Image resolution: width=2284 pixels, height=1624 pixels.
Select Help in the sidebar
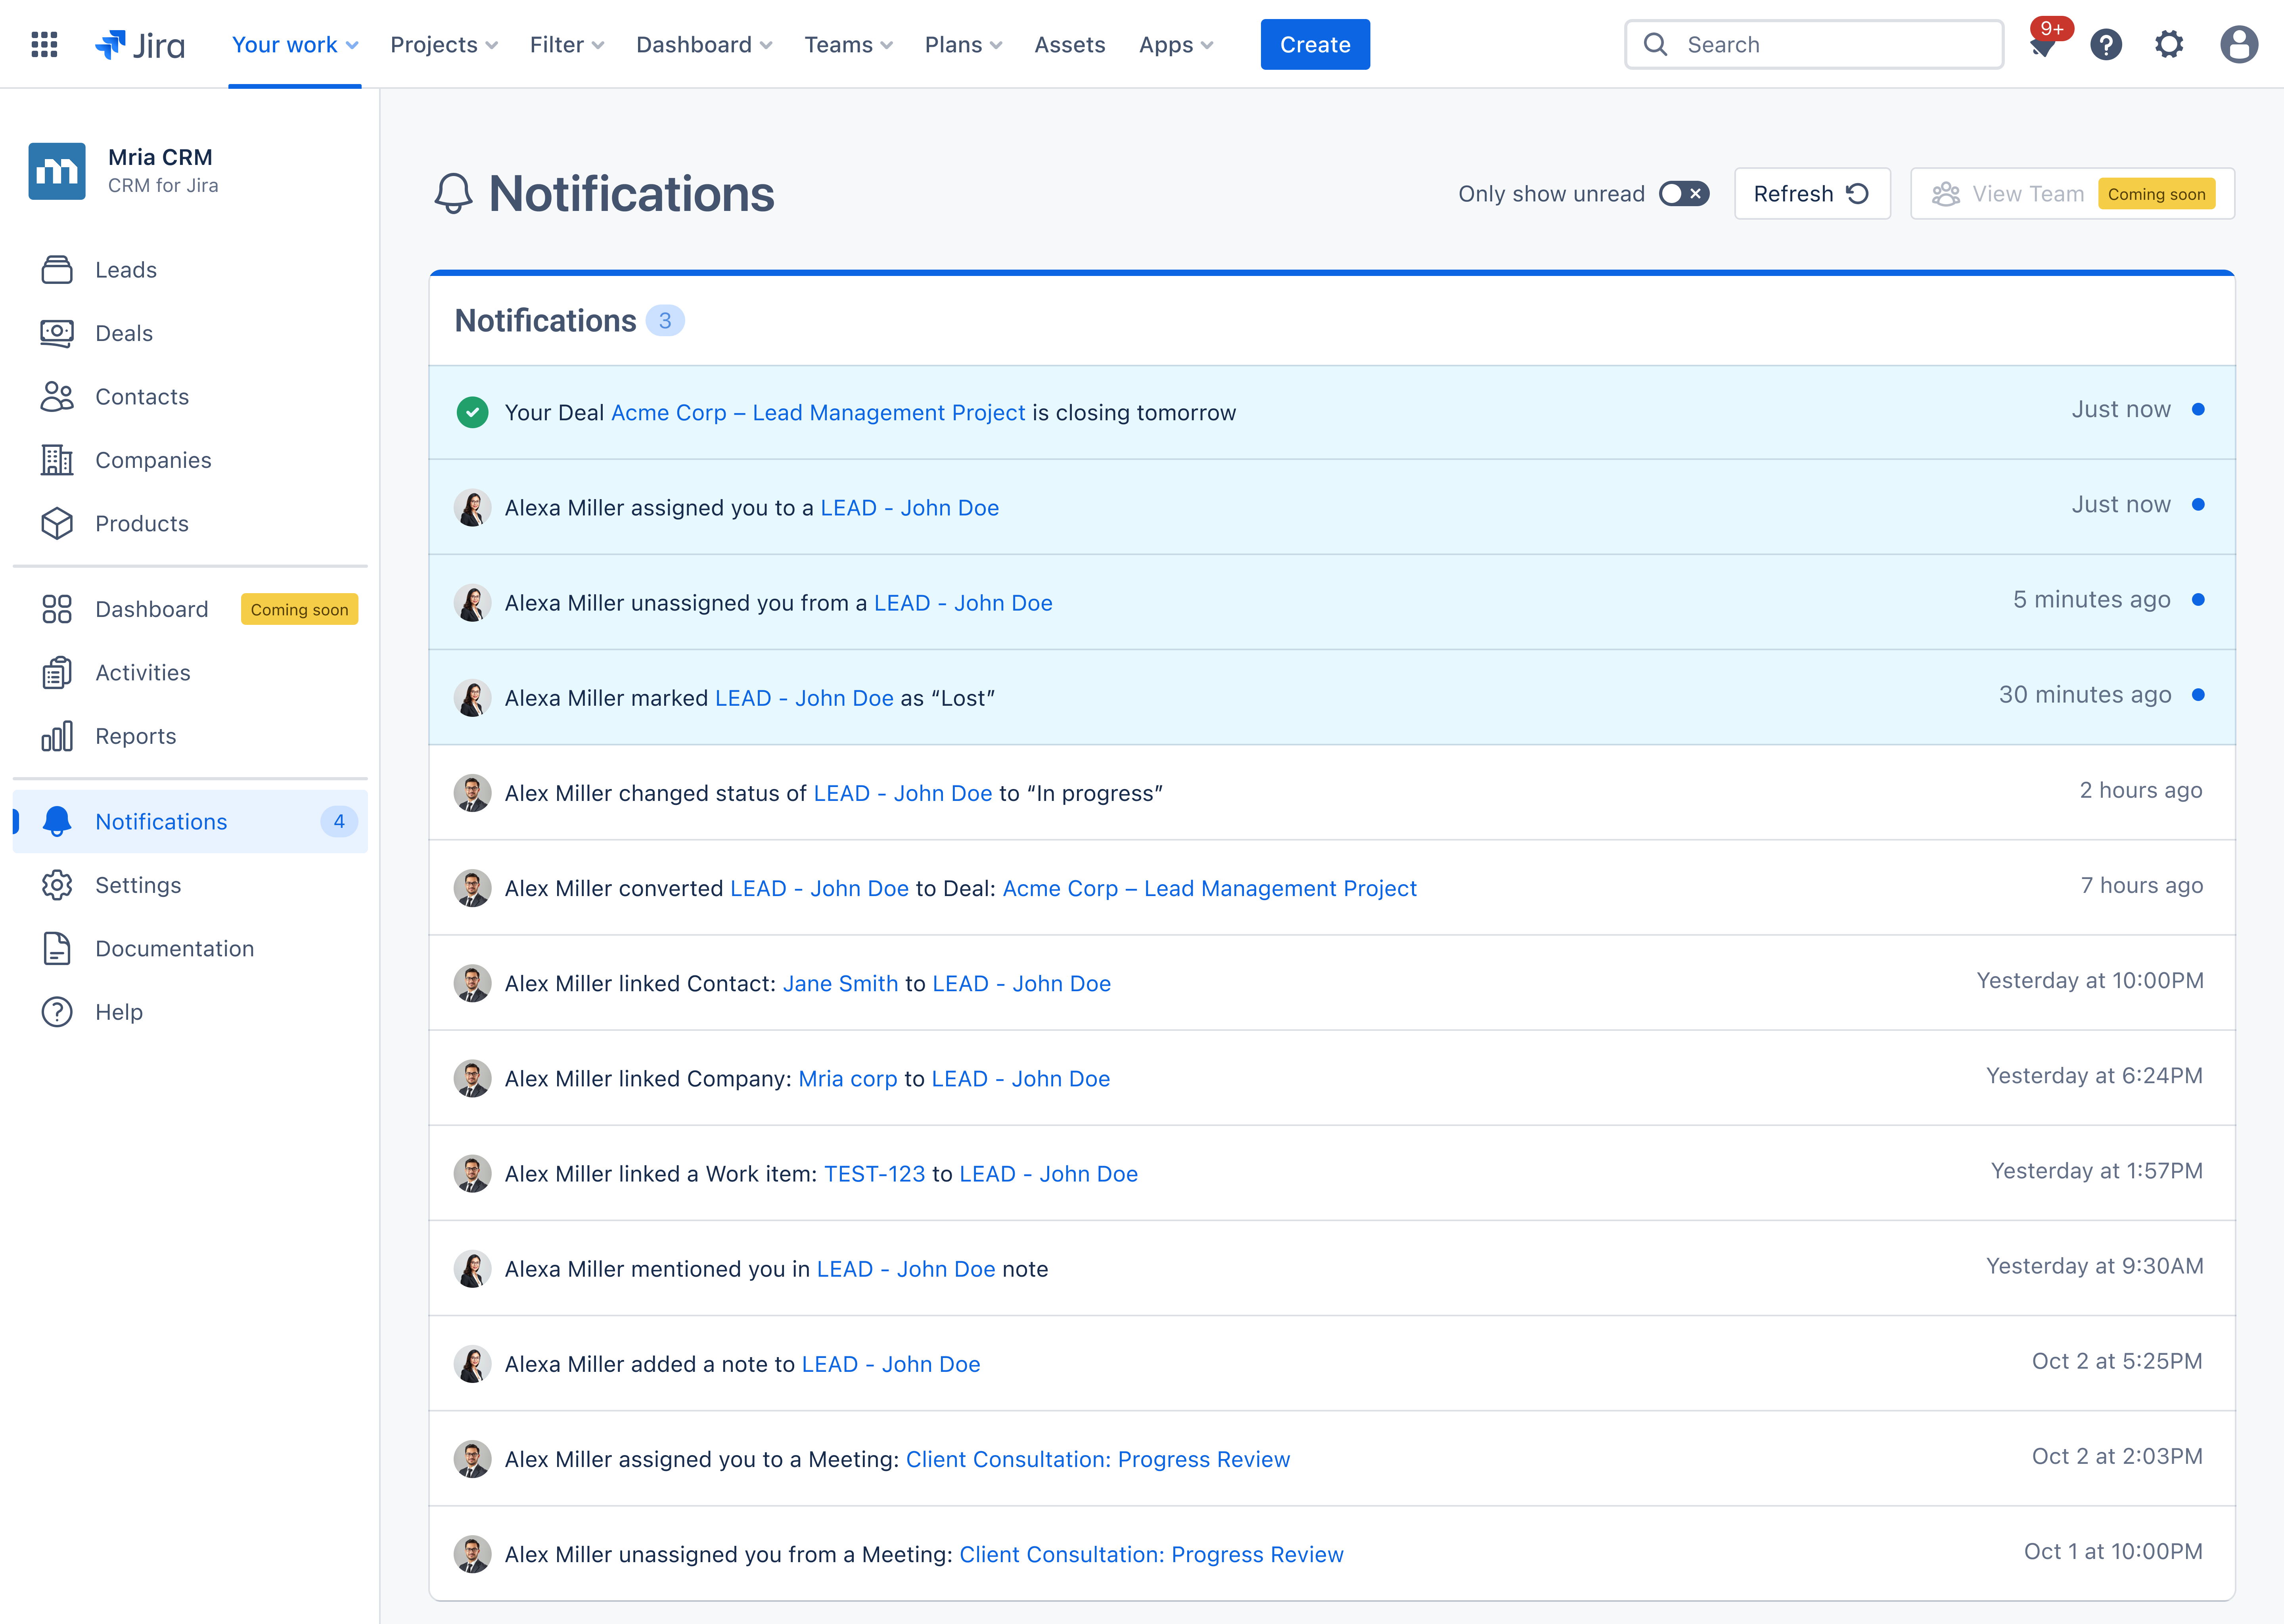[190, 1012]
